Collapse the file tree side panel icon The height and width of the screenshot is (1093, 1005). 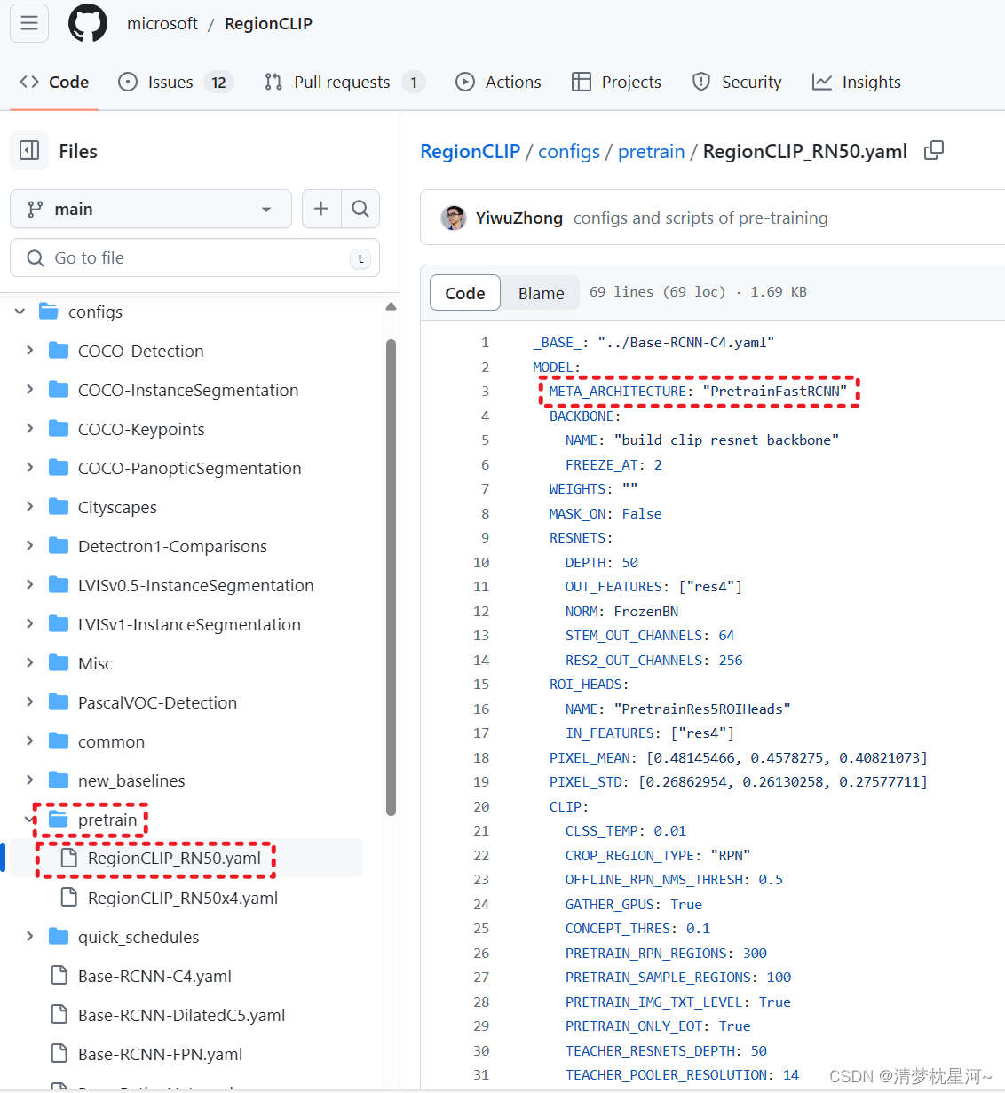pyautogui.click(x=29, y=151)
